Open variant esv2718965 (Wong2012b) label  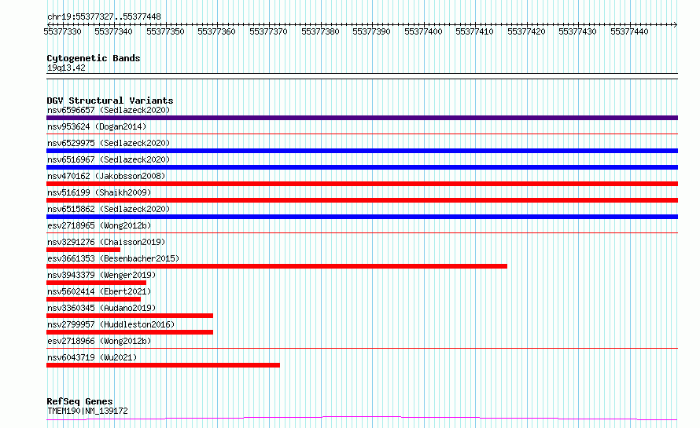(99, 225)
